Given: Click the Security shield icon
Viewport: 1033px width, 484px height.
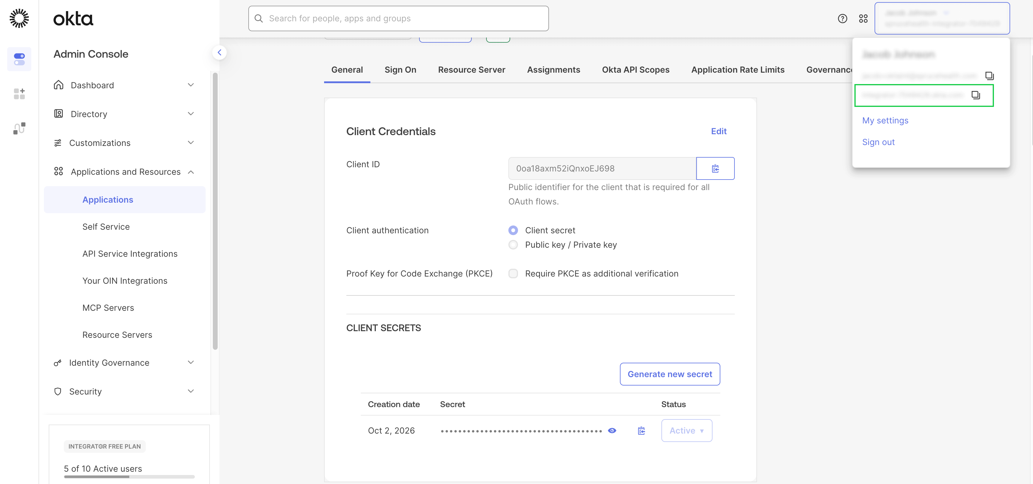Looking at the screenshot, I should pyautogui.click(x=58, y=391).
